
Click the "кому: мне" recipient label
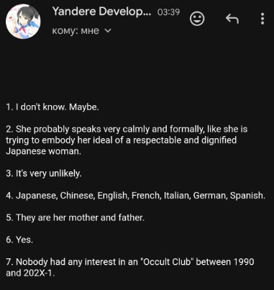click(76, 31)
